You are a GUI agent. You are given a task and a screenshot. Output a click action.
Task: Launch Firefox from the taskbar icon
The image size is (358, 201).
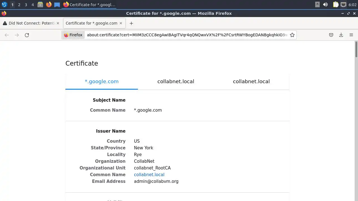point(49,4)
